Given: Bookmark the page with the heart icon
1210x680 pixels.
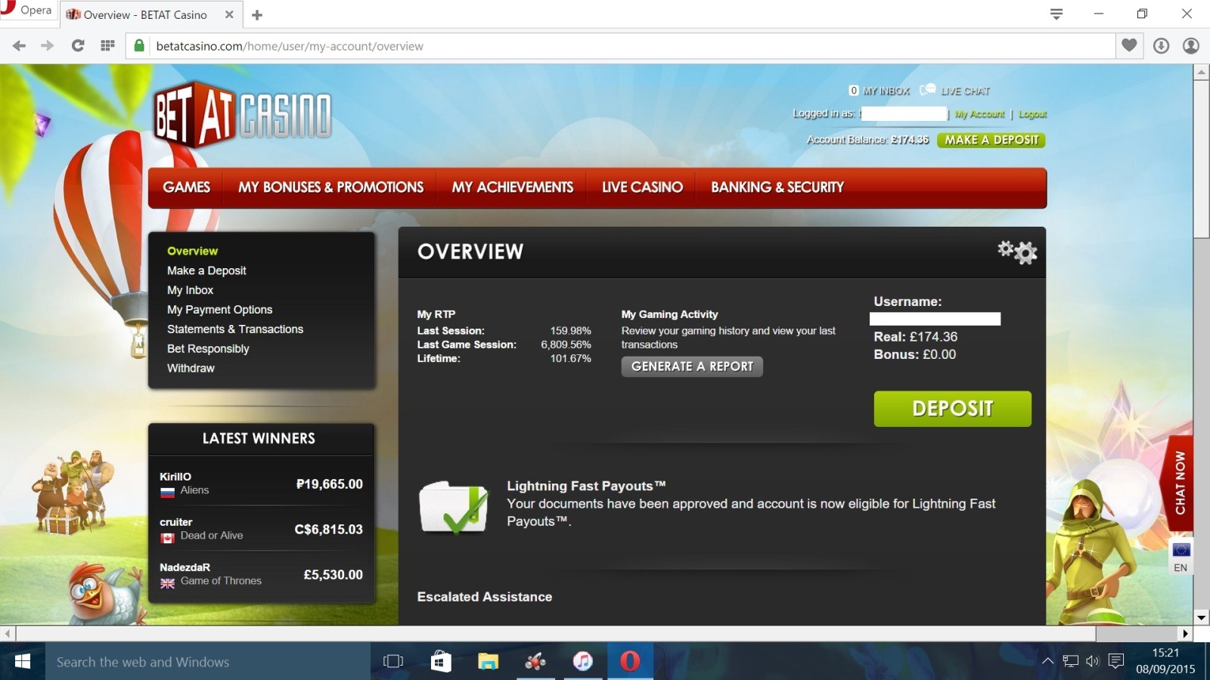Looking at the screenshot, I should coord(1129,45).
